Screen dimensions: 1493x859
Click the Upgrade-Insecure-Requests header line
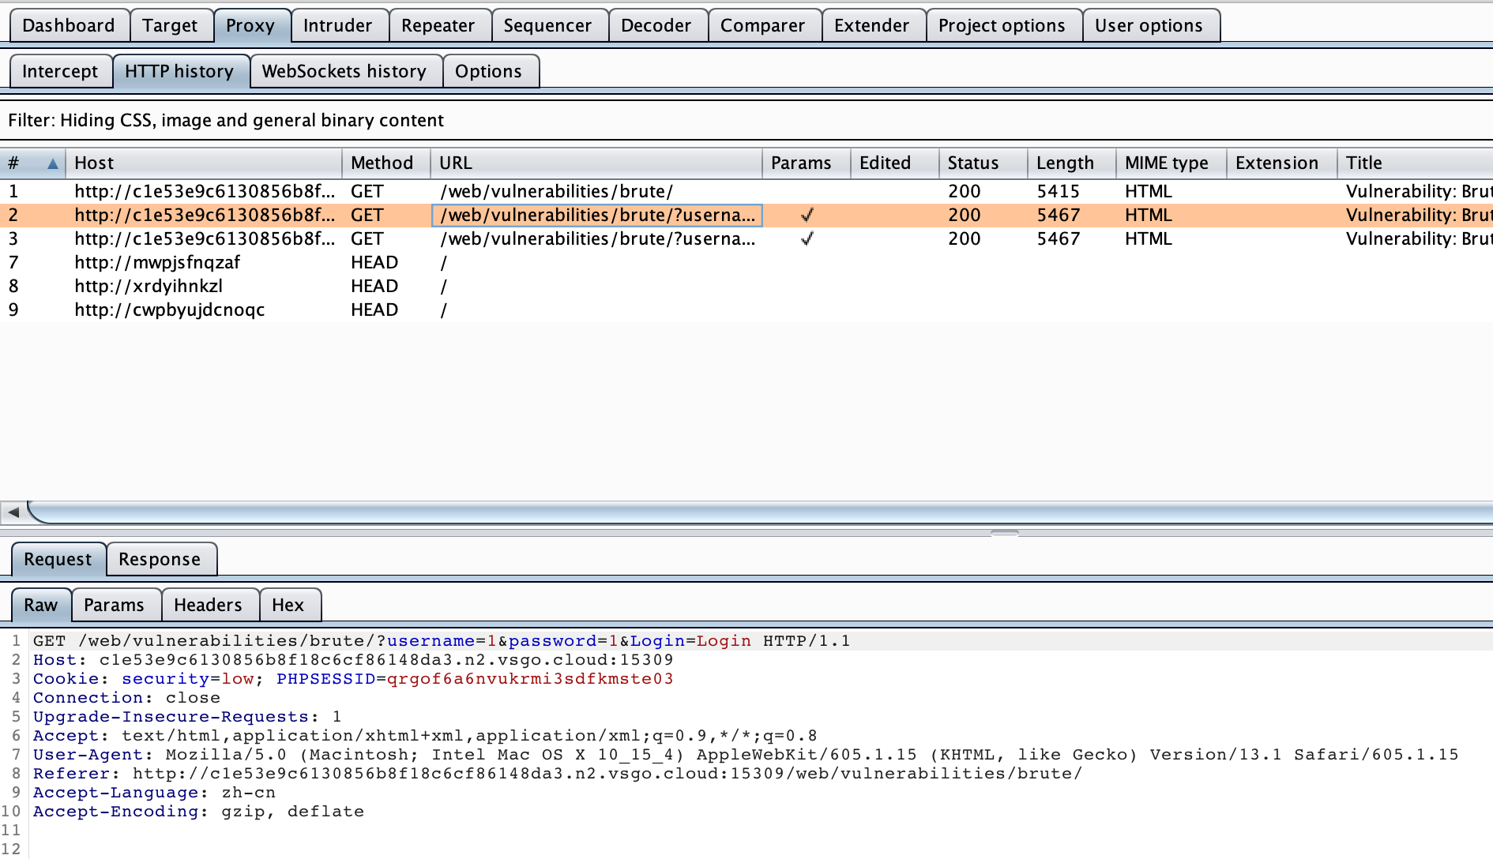187,717
